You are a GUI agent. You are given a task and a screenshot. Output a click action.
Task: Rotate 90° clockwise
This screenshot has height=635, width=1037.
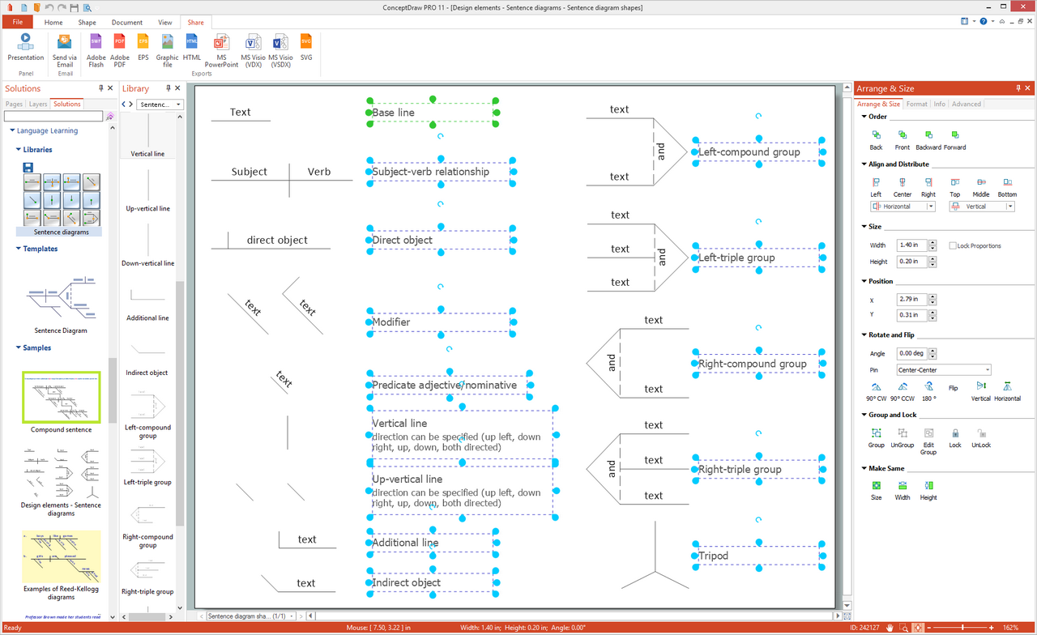(x=876, y=392)
